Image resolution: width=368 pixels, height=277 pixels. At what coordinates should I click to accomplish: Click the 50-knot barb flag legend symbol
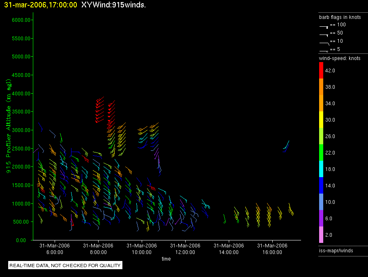click(x=324, y=35)
